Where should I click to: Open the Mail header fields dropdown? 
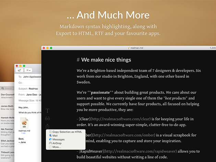point(28,70)
